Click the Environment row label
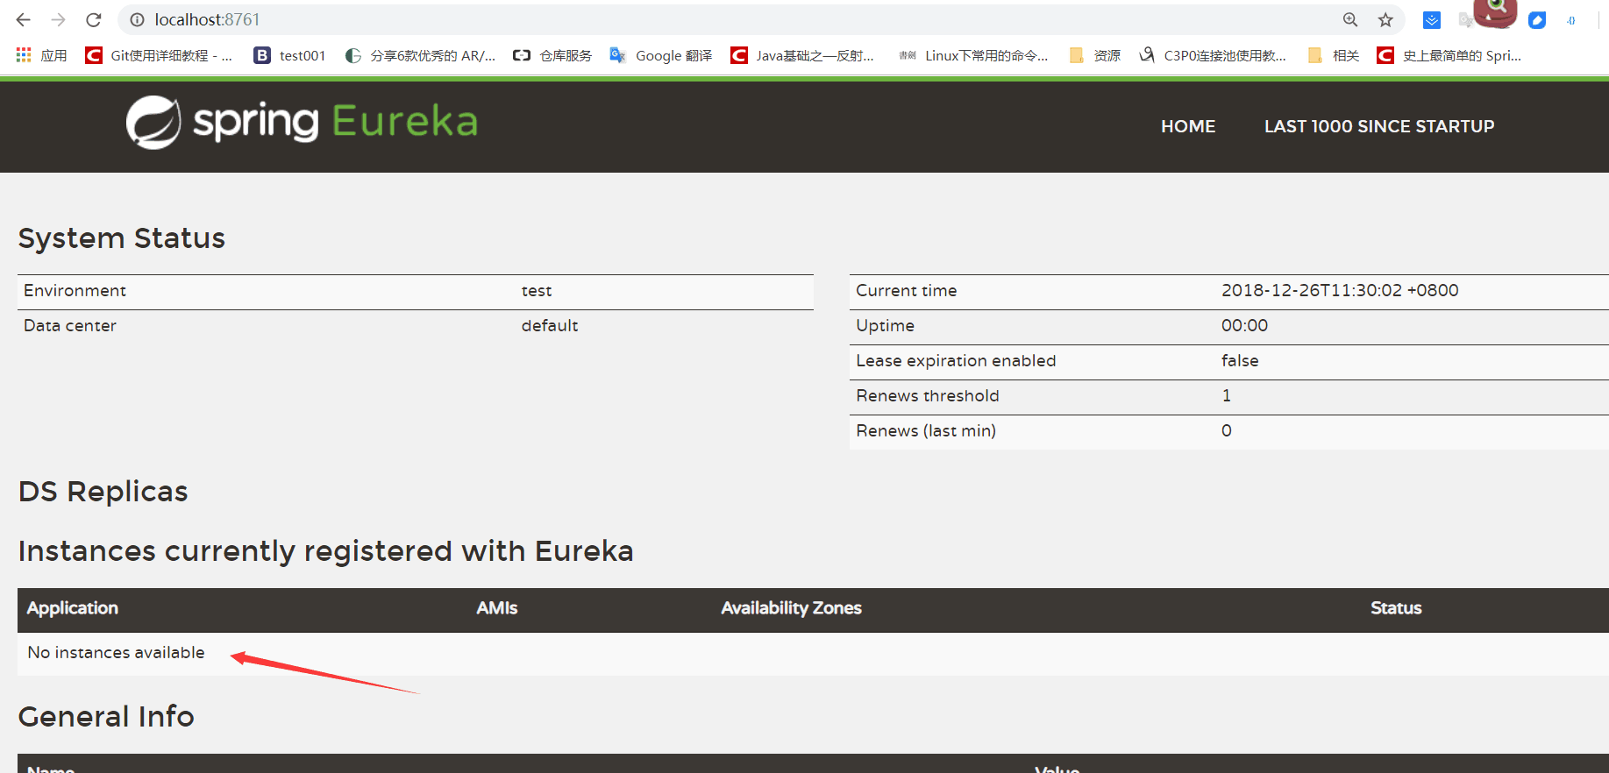The width and height of the screenshot is (1609, 773). click(75, 290)
